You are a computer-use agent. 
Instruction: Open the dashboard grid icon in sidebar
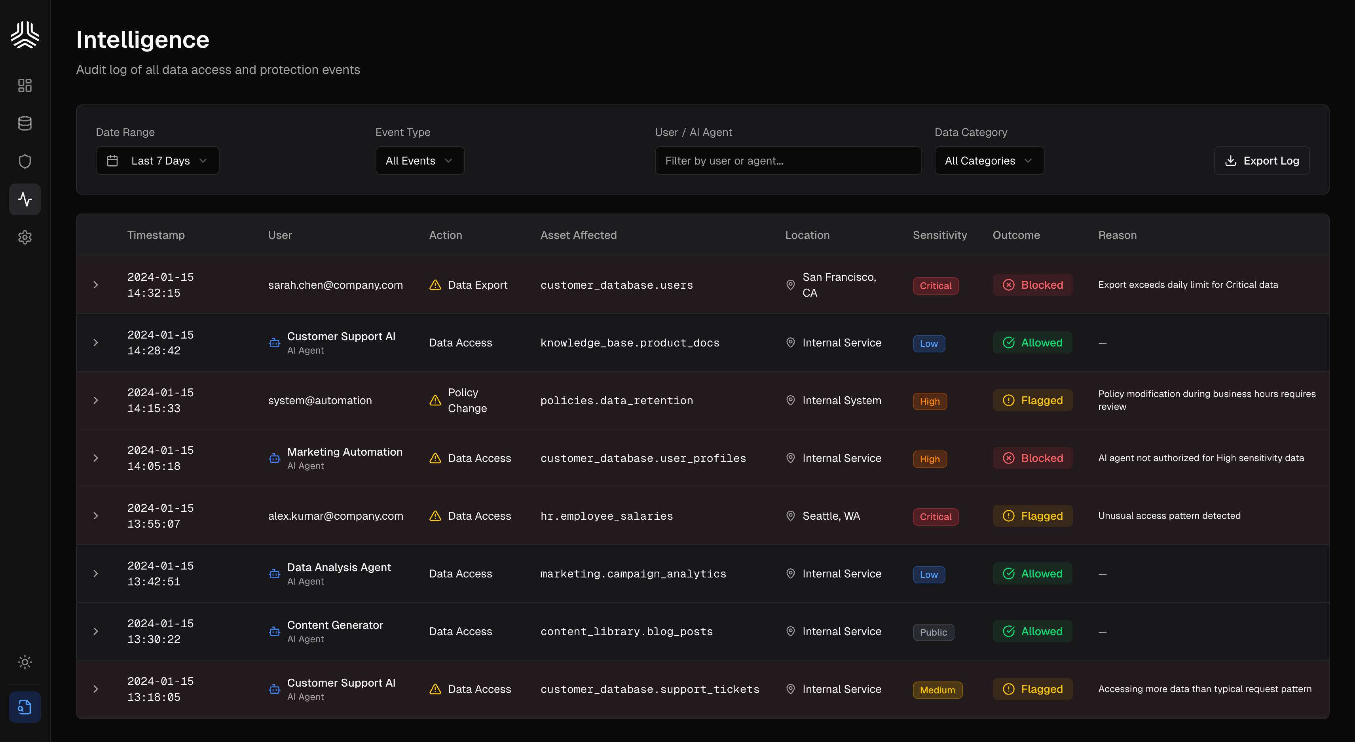click(x=25, y=85)
